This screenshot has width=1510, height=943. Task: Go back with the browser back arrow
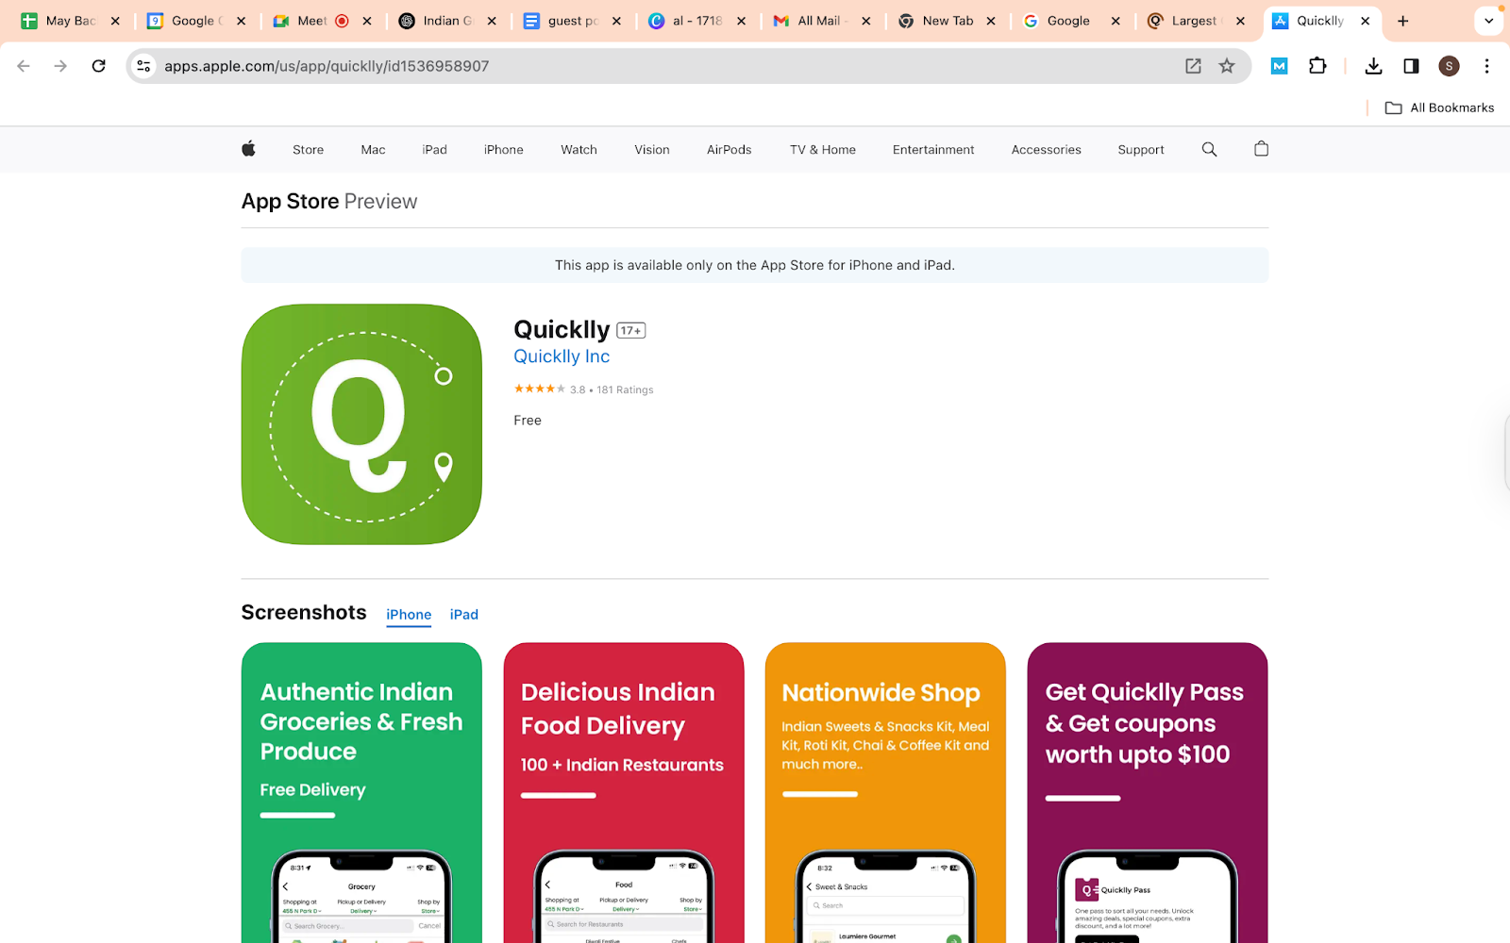coord(24,66)
